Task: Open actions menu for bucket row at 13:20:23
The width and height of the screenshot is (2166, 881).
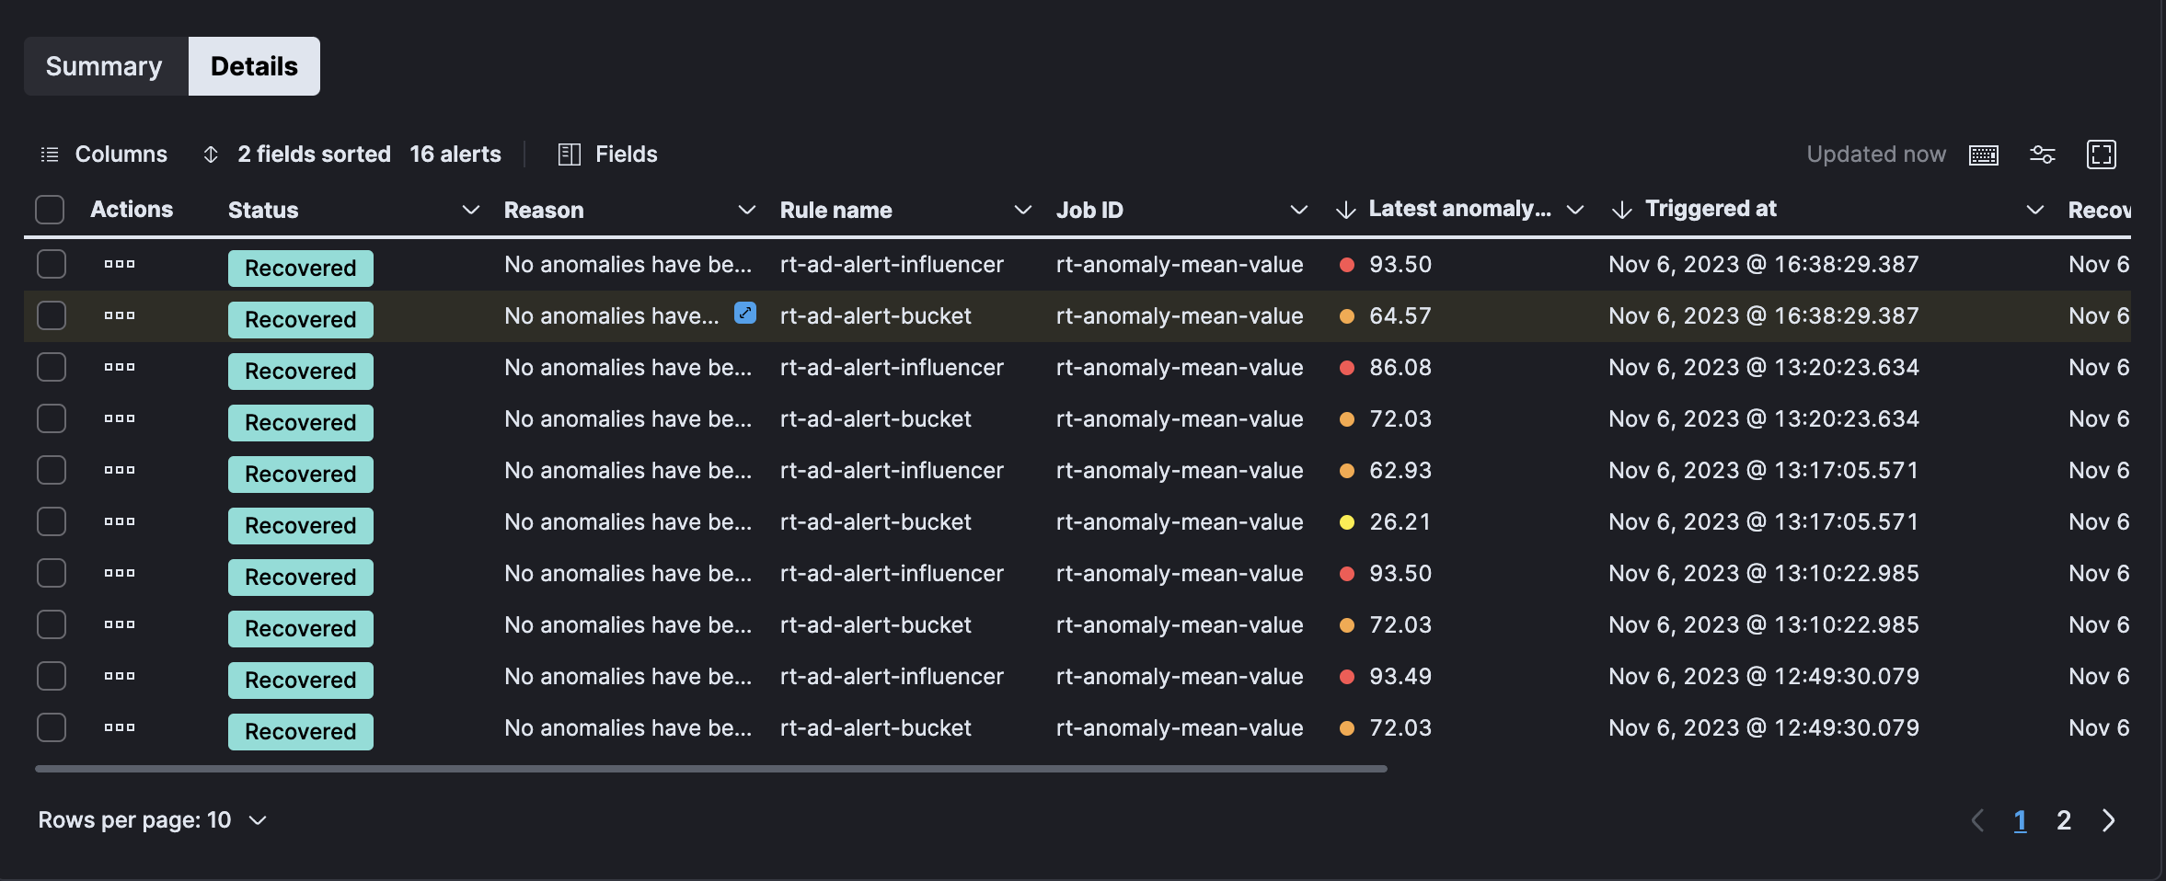Action: tap(120, 418)
